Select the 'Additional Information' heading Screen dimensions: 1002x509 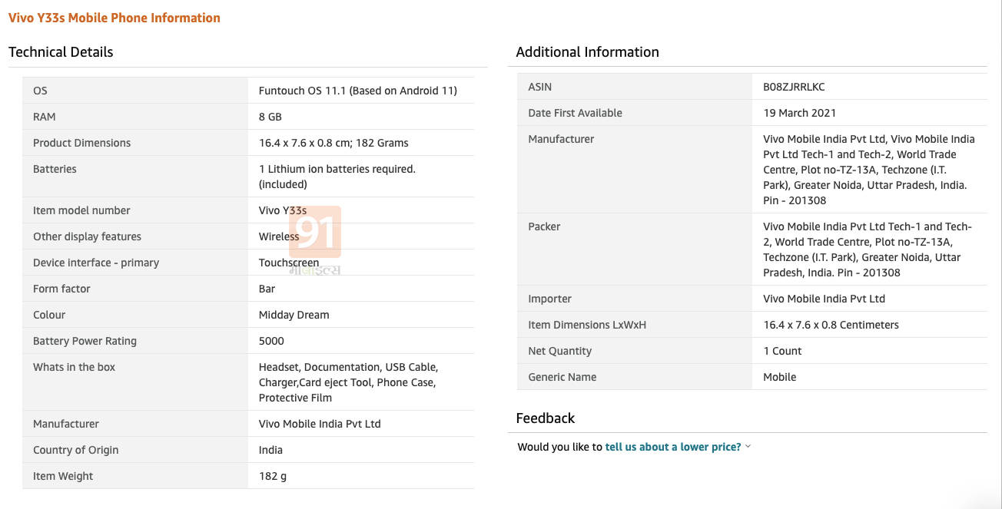tap(587, 52)
